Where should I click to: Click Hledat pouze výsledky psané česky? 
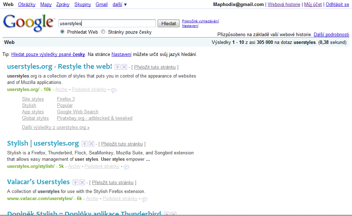(48, 54)
